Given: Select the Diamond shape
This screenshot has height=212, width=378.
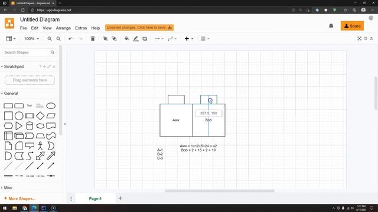Looking at the screenshot, I should (x=40, y=116).
